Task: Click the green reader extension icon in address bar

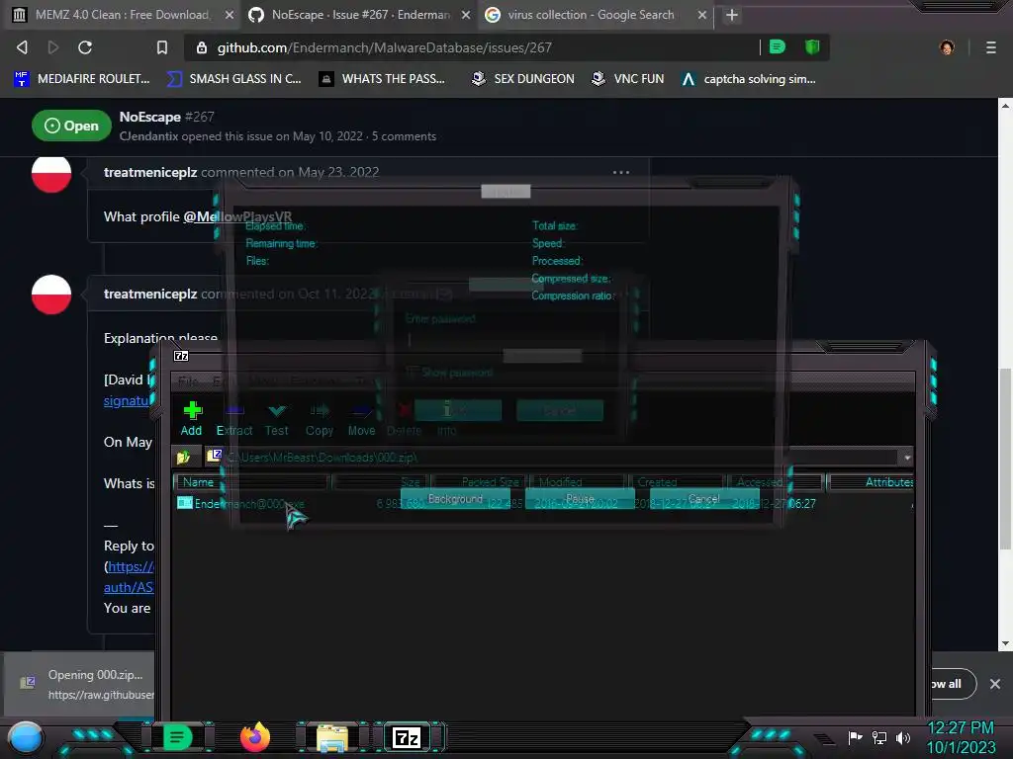Action: [x=778, y=46]
